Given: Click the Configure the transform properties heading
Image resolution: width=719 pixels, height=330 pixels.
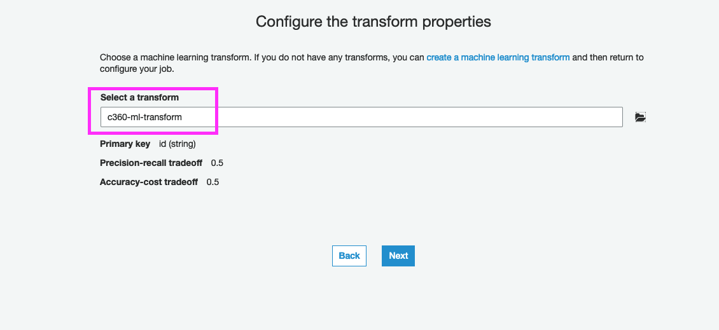Looking at the screenshot, I should 373,22.
